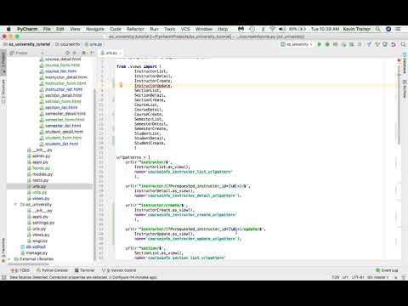Click the battery status in menu bar
Screen dimensions: 408x306
point(297,29)
